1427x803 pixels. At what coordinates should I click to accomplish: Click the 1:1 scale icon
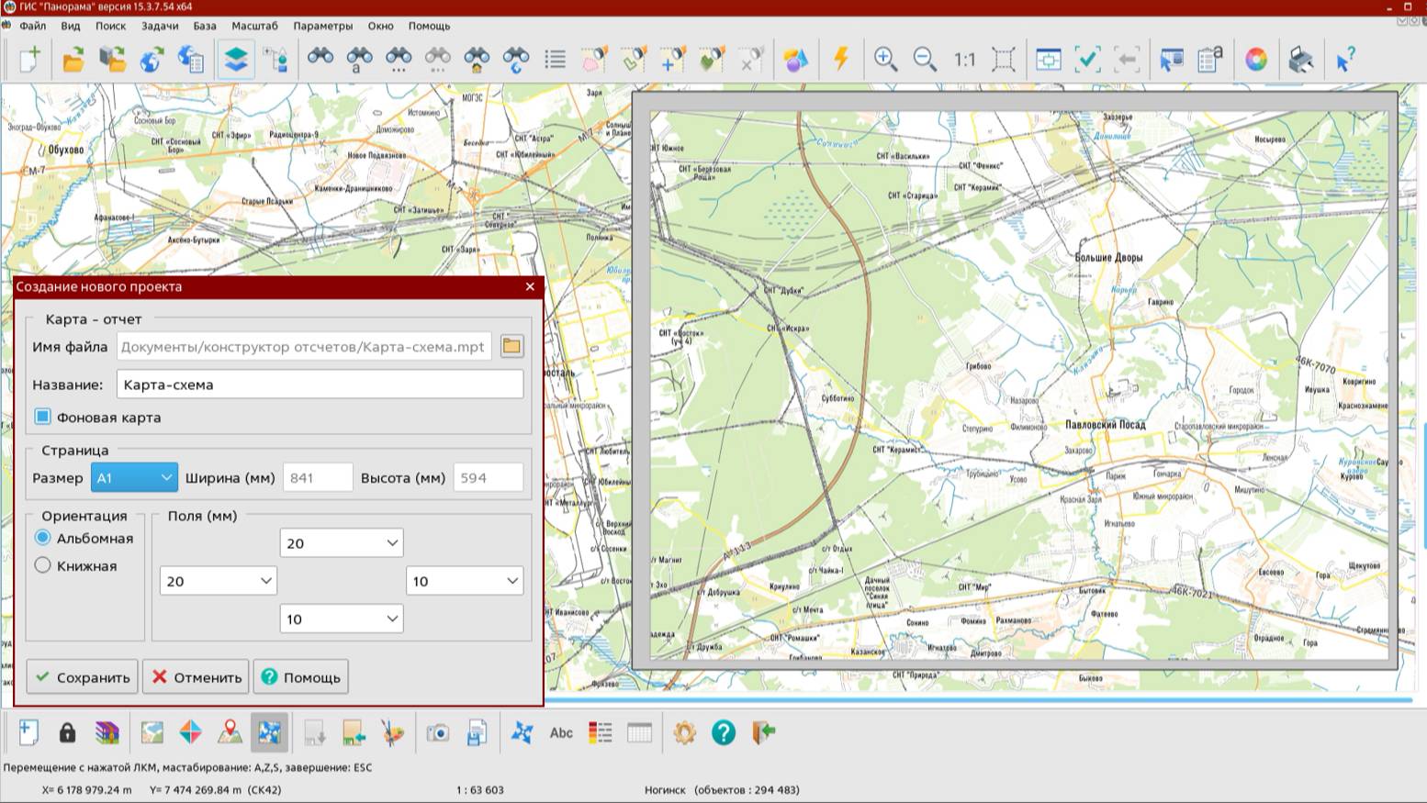(x=964, y=60)
